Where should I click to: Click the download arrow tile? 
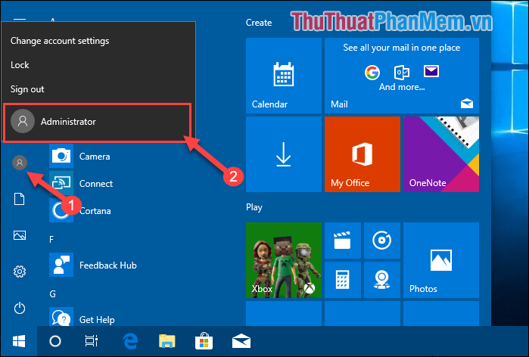click(x=283, y=154)
